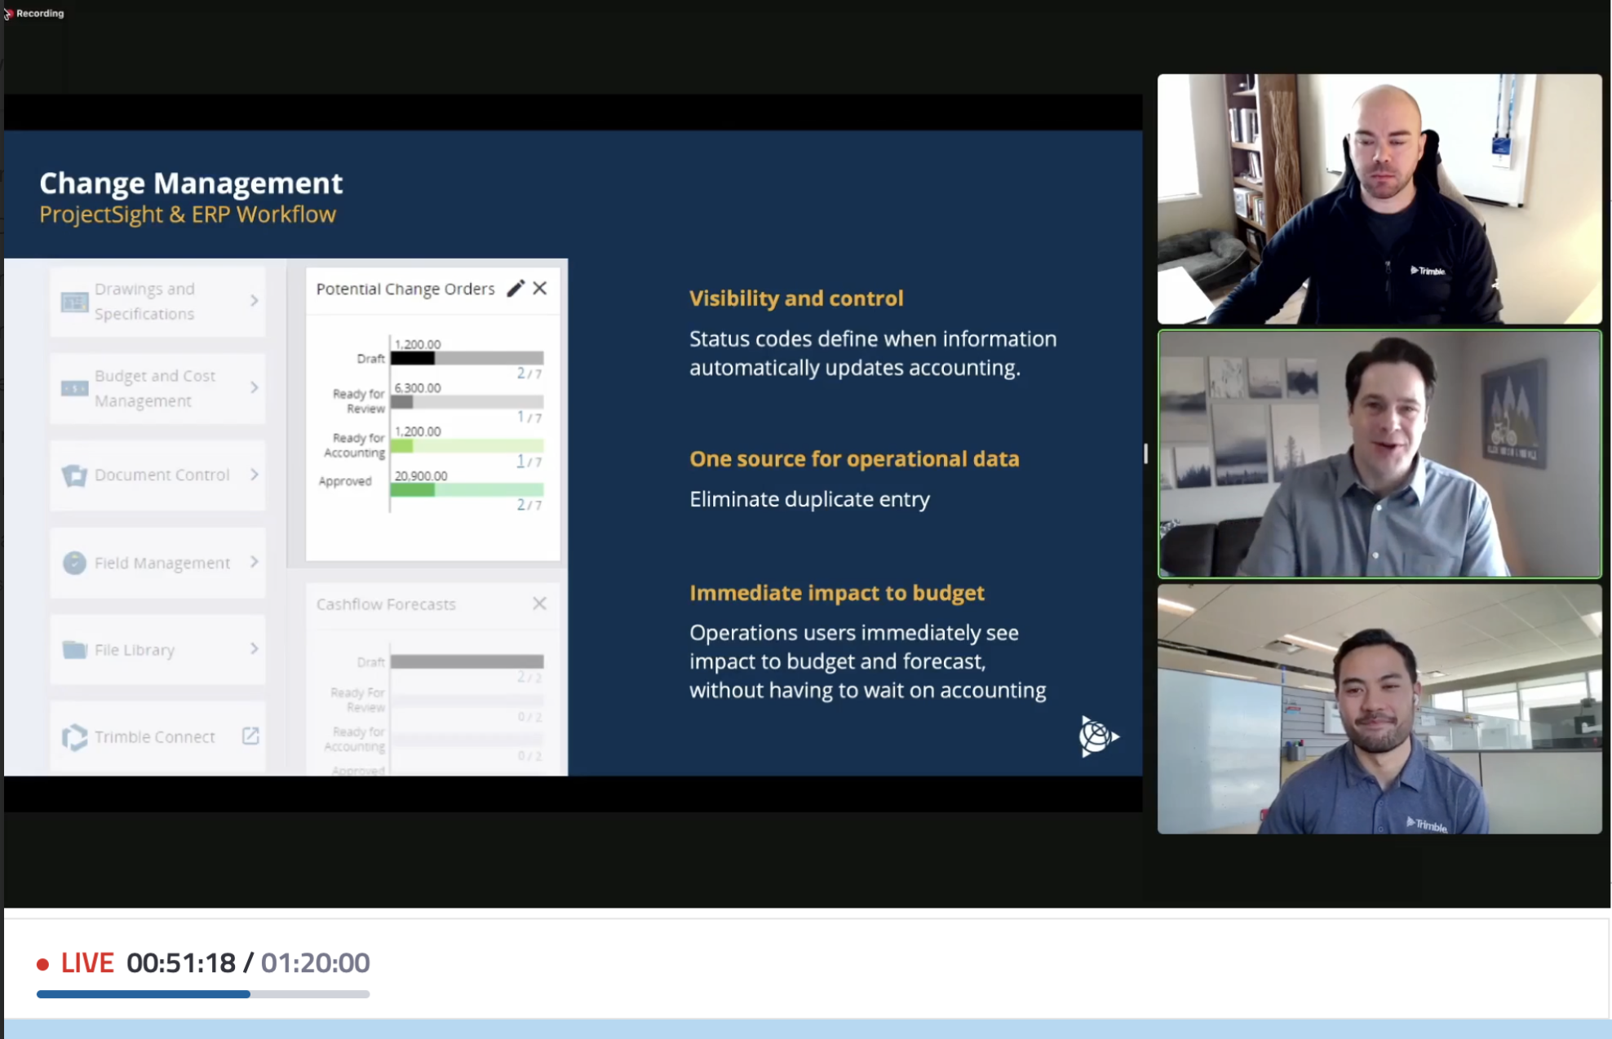The height and width of the screenshot is (1039, 1612).
Task: Open Trimble Connect external link icon
Action: point(250,736)
